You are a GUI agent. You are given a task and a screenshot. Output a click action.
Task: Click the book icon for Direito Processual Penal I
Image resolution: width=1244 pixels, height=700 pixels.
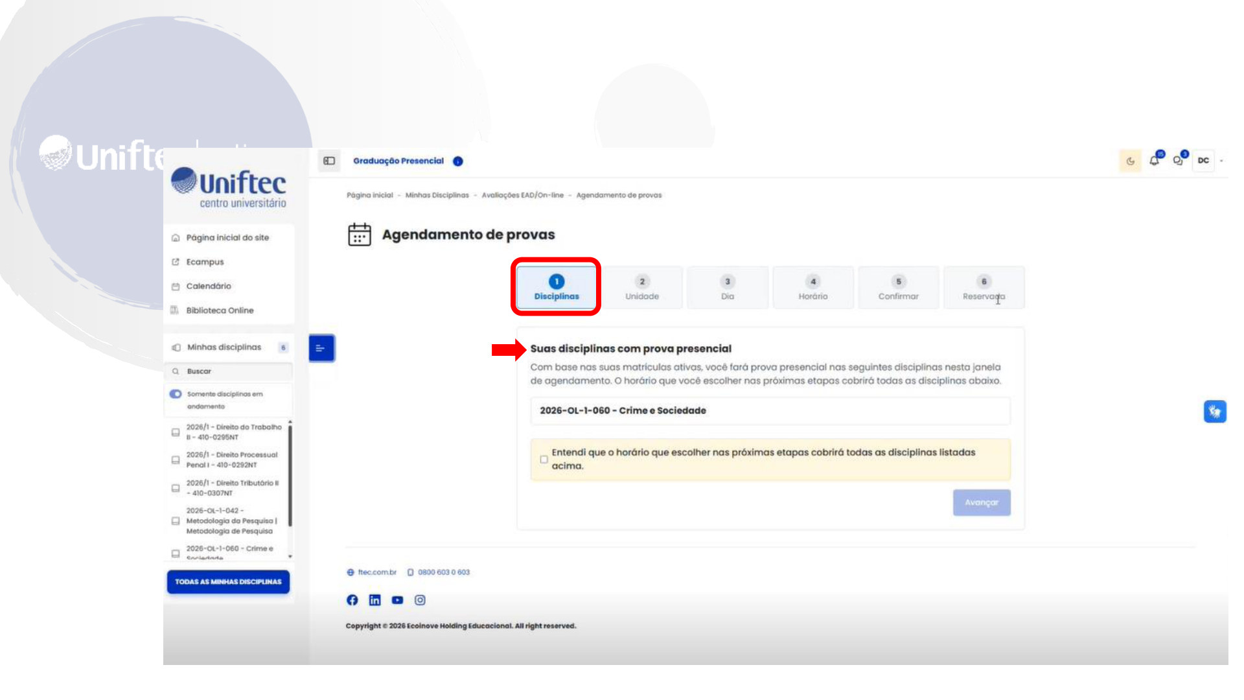[176, 460]
